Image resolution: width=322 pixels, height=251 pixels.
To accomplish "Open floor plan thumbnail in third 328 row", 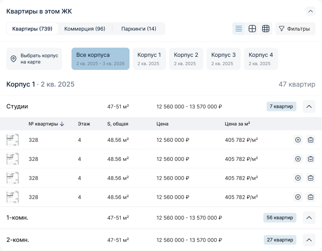I will (x=13, y=178).
